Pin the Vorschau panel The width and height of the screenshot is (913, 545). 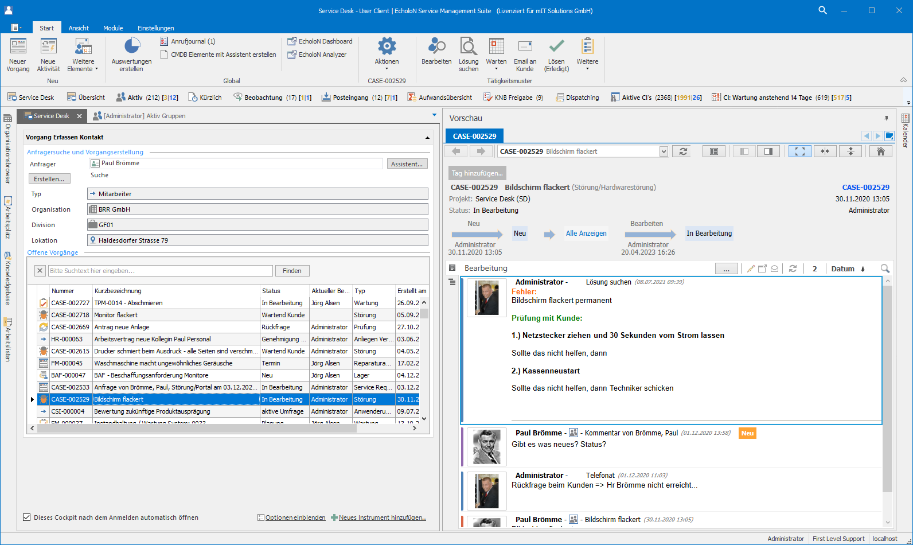(x=886, y=118)
